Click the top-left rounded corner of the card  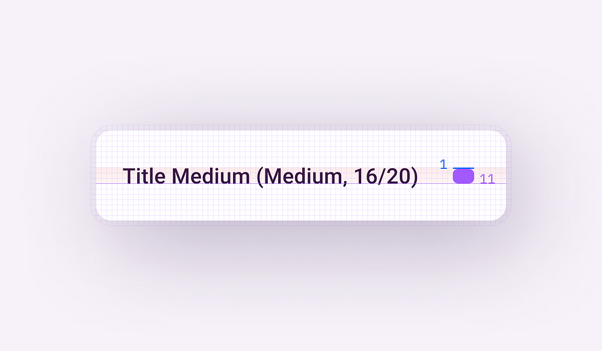coord(101,135)
